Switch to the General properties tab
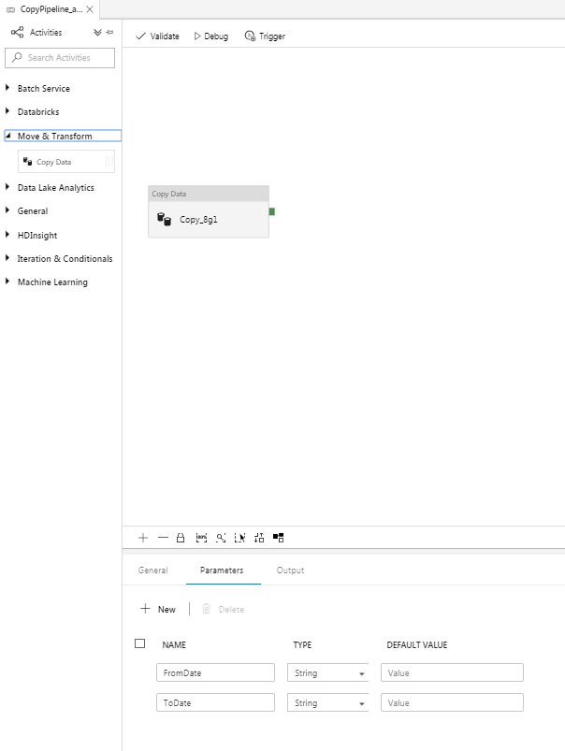565x751 pixels. tap(152, 570)
